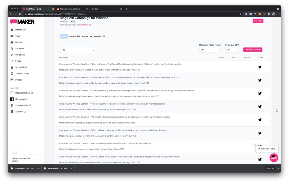Open Variations with the pencil icon
This screenshot has width=289, height=183.
(x=17, y=55)
